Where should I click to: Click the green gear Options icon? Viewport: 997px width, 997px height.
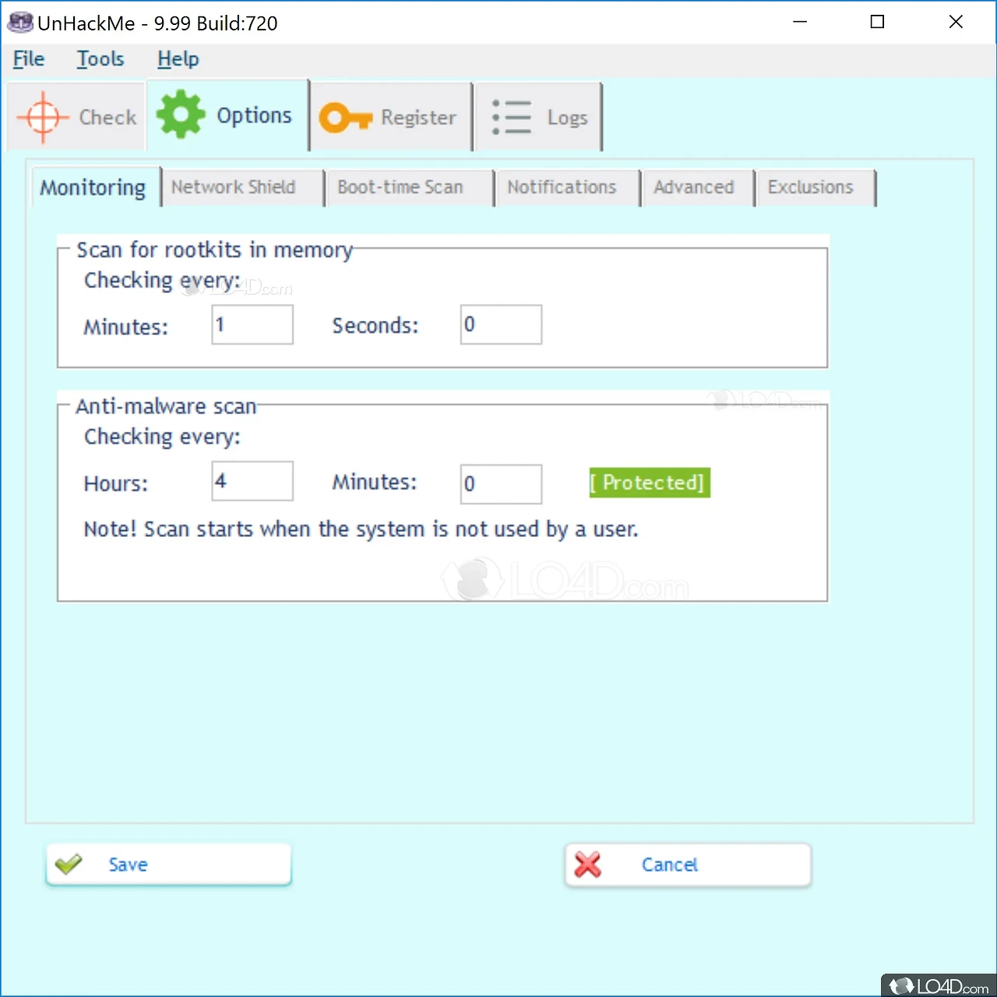tap(181, 115)
